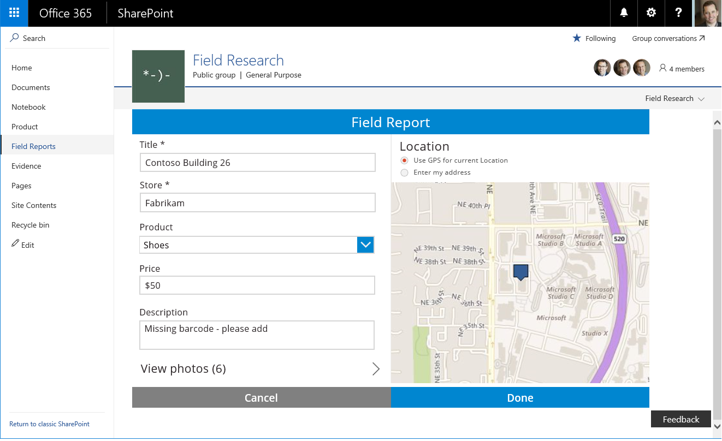Viewport: 722px width, 441px height.
Task: Click the Price input field
Action: point(257,285)
